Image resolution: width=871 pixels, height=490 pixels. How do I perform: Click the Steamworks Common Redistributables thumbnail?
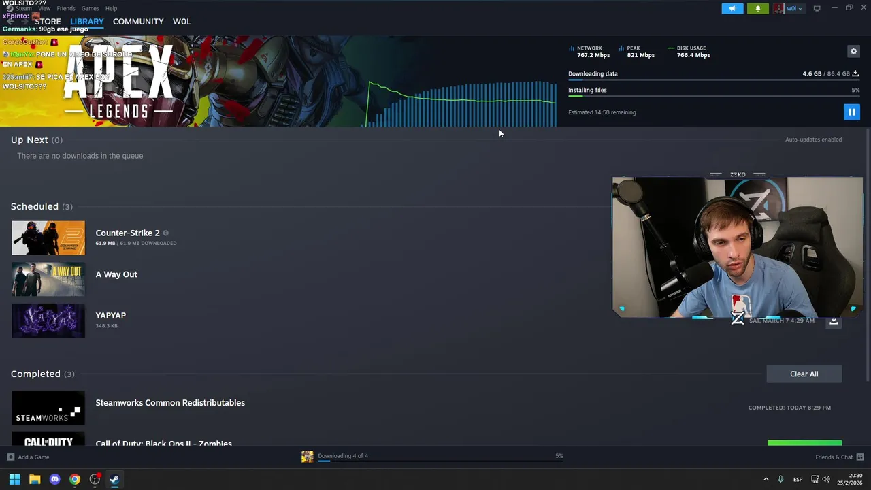point(48,408)
